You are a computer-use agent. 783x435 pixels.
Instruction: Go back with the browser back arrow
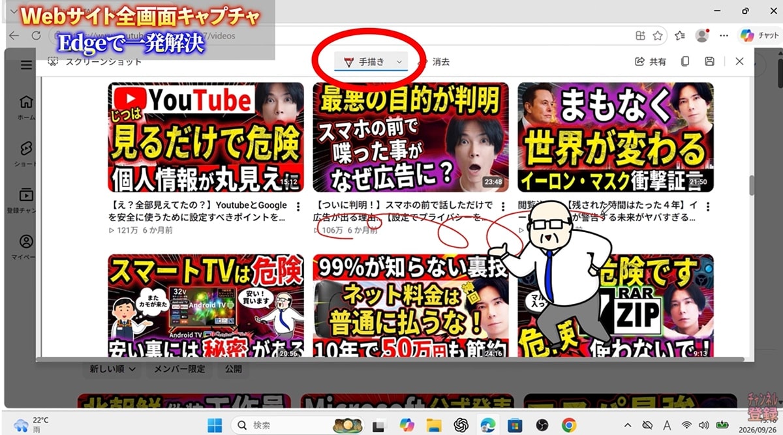[14, 35]
